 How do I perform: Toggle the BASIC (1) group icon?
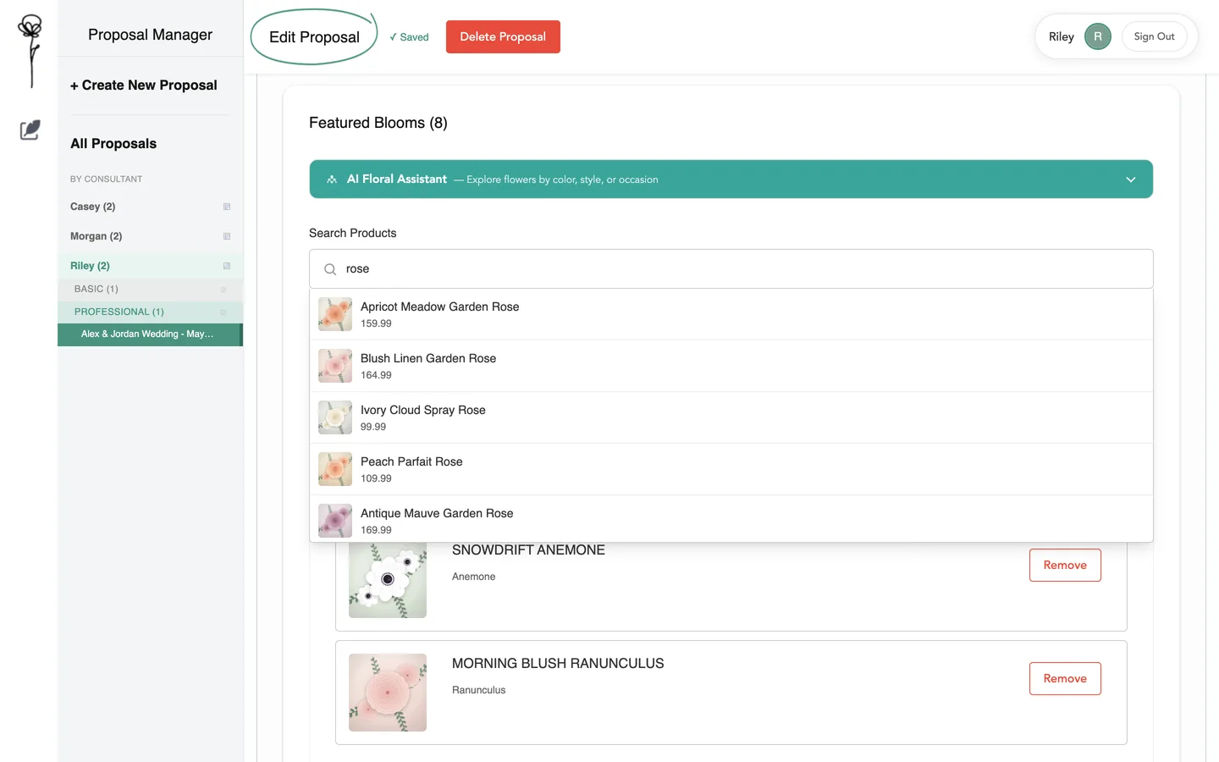[x=223, y=290]
